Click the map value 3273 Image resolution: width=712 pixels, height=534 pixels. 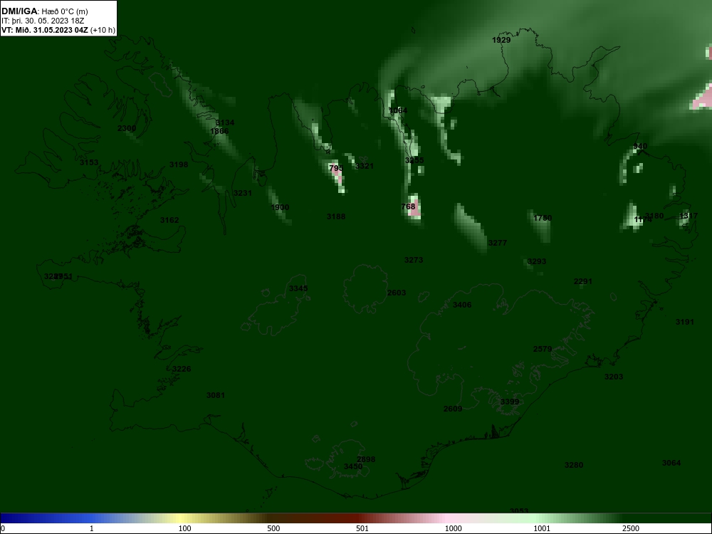(x=413, y=260)
